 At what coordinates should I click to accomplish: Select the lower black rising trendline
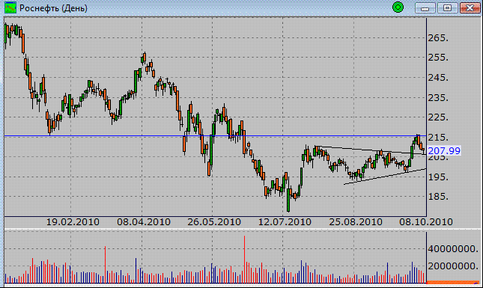pos(385,177)
